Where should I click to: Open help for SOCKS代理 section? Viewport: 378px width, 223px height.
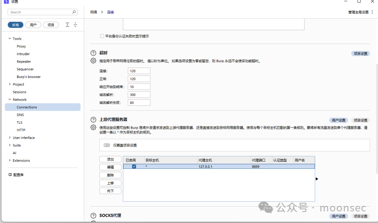[93, 216]
